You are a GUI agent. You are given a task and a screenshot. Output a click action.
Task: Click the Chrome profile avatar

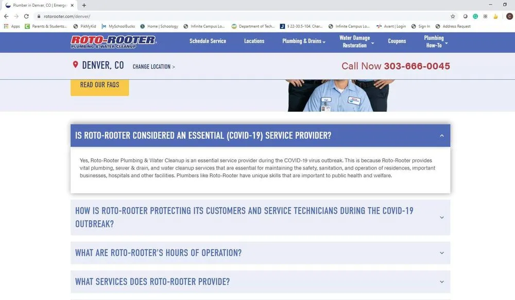(x=509, y=16)
